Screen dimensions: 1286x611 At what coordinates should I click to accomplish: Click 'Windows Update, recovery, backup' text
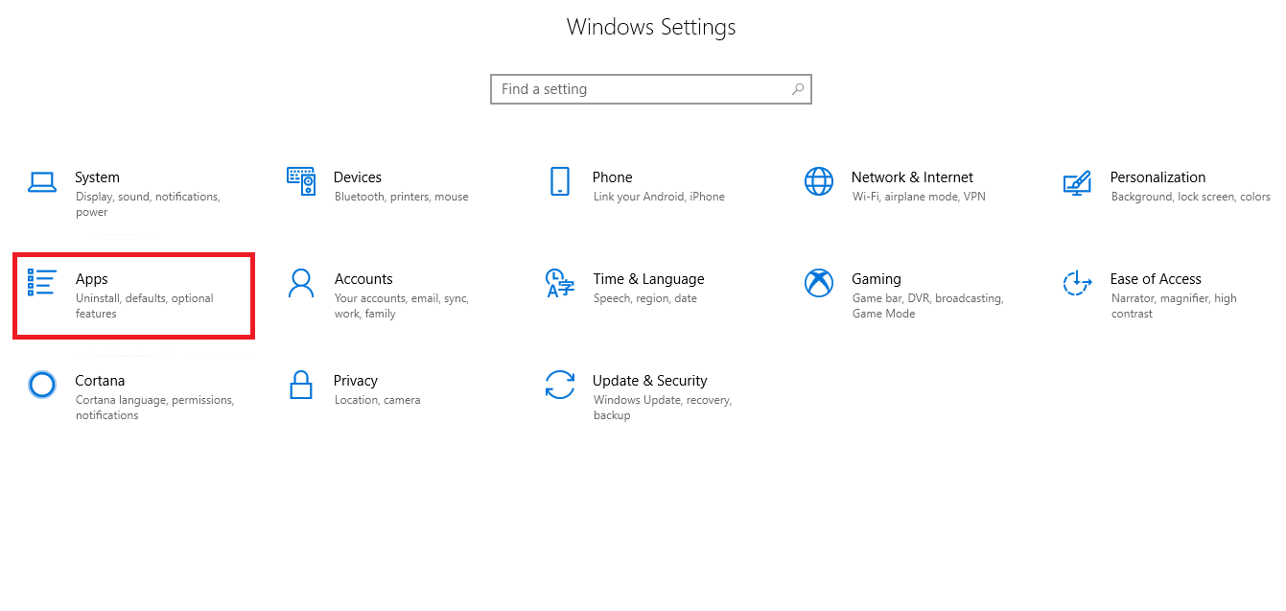[x=663, y=408]
